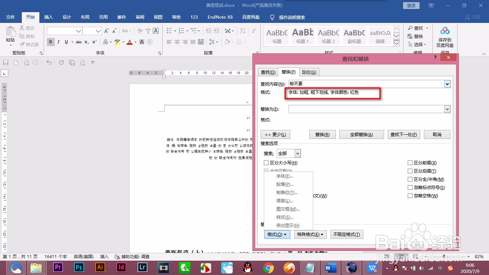Center the text in the paragraph group
Image resolution: width=489 pixels, height=275 pixels.
tap(177, 42)
